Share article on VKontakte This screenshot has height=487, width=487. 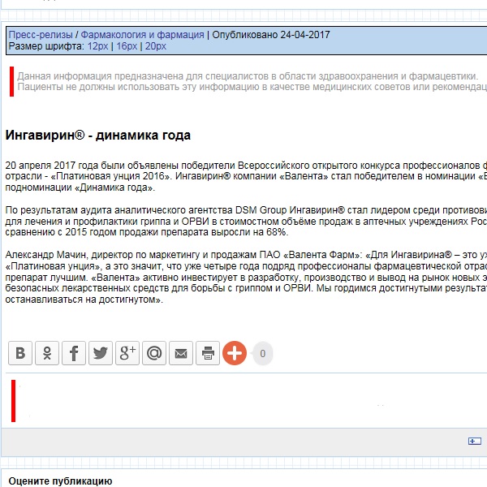tap(20, 353)
